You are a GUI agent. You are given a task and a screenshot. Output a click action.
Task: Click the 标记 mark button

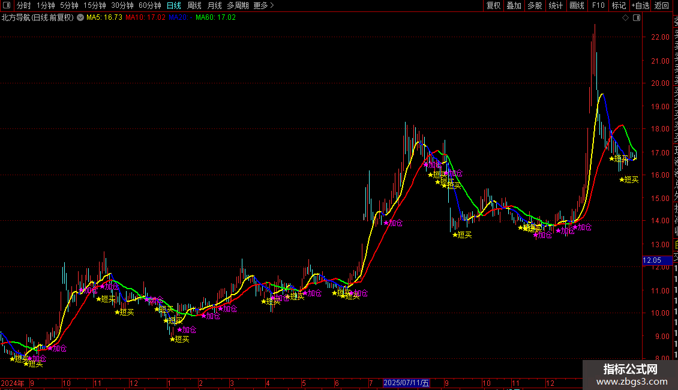pos(619,5)
